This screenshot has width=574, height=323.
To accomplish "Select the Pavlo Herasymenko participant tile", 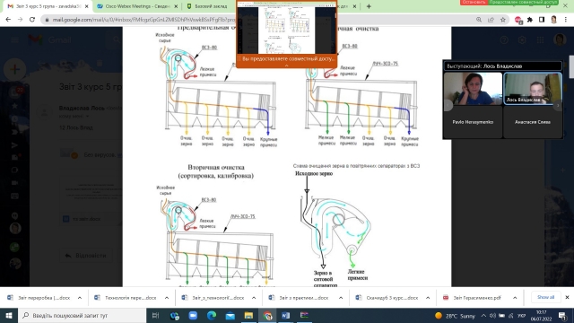I will click(x=473, y=122).
